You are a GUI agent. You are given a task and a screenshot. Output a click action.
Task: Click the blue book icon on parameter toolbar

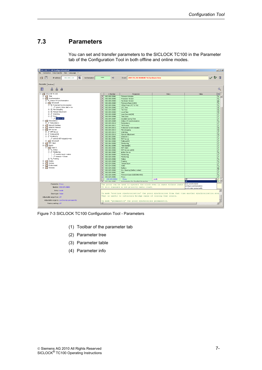point(42,89)
